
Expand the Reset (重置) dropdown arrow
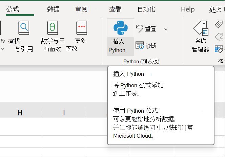click(x=166, y=29)
